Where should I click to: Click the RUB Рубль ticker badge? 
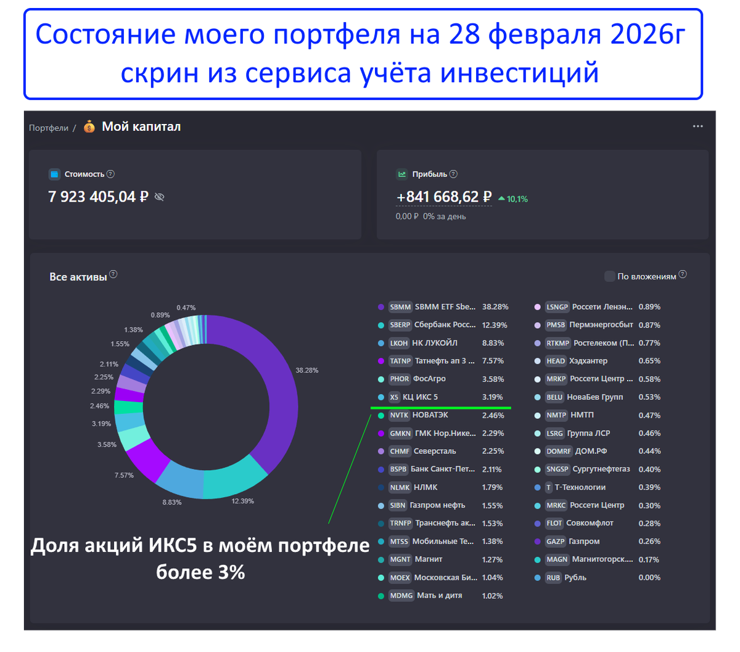pyautogui.click(x=553, y=577)
